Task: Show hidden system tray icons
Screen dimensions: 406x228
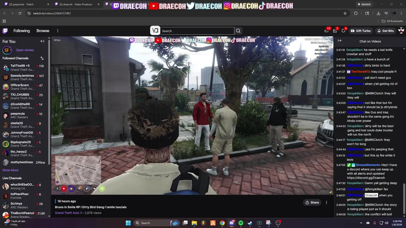Action: click(361, 223)
